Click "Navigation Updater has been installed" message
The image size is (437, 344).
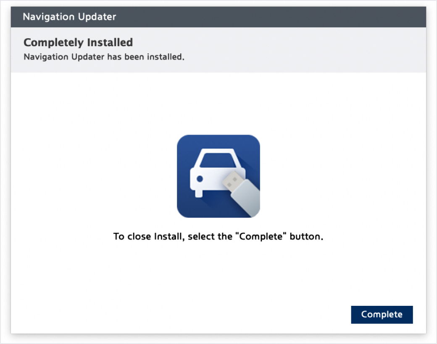coord(104,57)
